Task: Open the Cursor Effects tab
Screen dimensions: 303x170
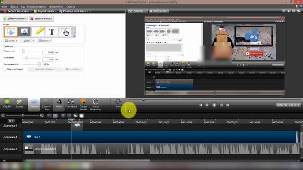Action: tap(83, 105)
